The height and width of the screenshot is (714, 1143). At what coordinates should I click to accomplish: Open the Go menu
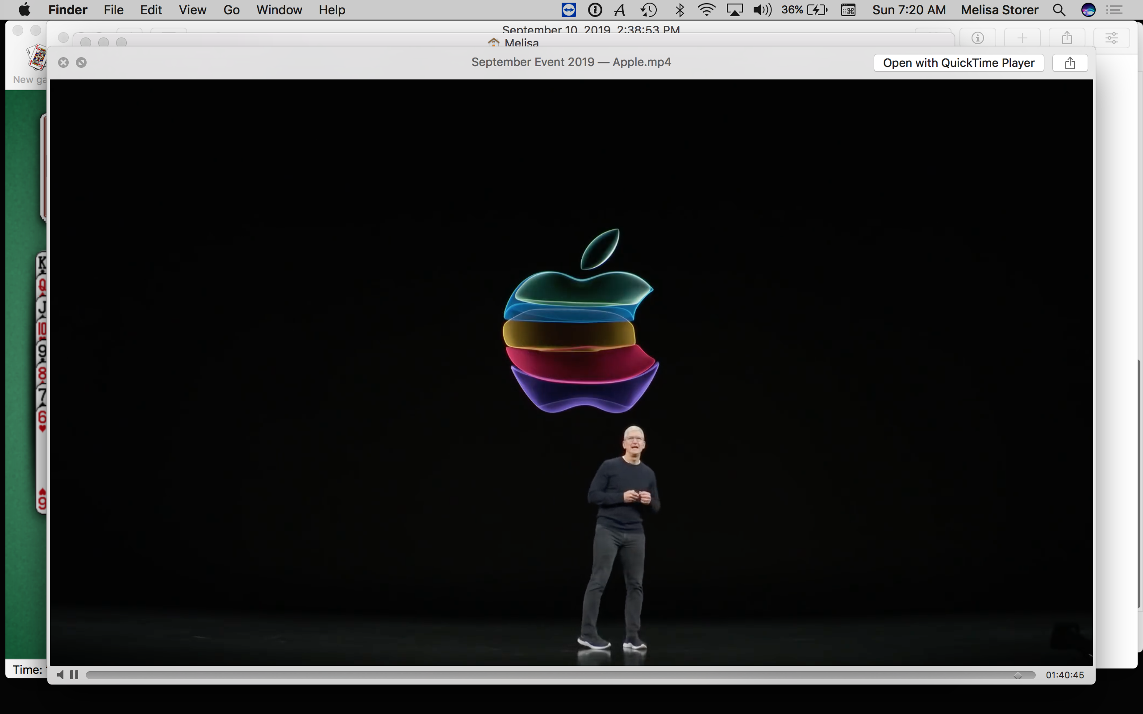(x=231, y=10)
